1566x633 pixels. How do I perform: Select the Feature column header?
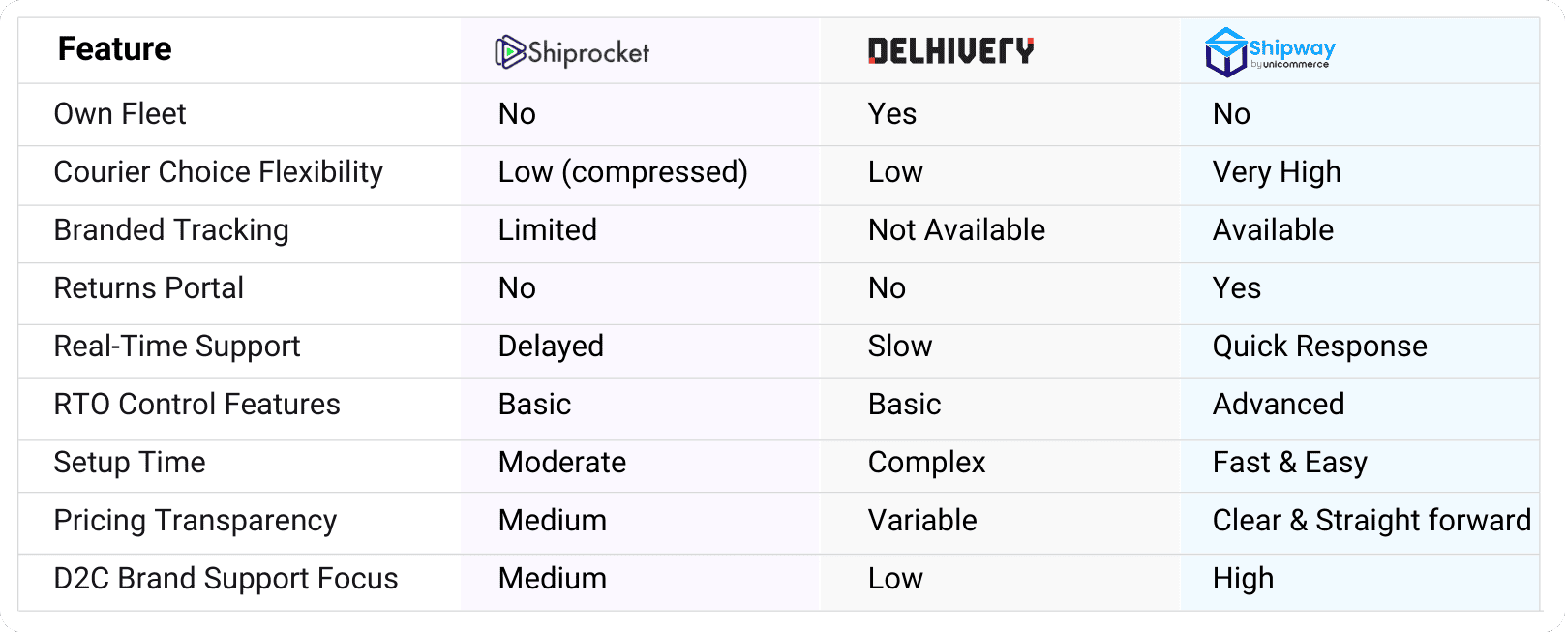point(114,49)
